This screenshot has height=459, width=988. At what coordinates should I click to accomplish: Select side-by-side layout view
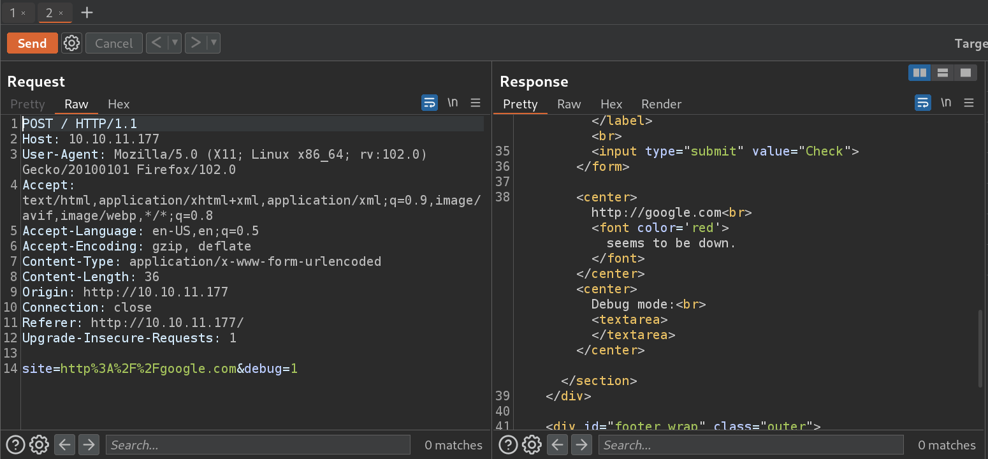coord(920,73)
